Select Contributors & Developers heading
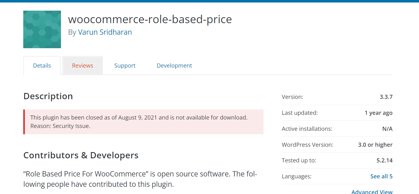The height and width of the screenshot is (194, 419). tap(81, 155)
